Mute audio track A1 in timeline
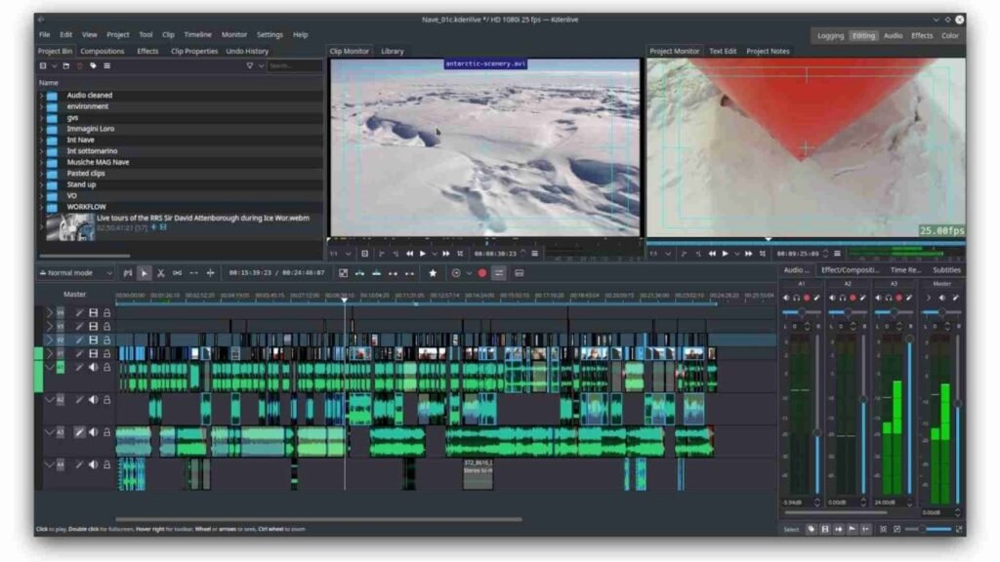This screenshot has height=562, width=1000. tap(94, 368)
